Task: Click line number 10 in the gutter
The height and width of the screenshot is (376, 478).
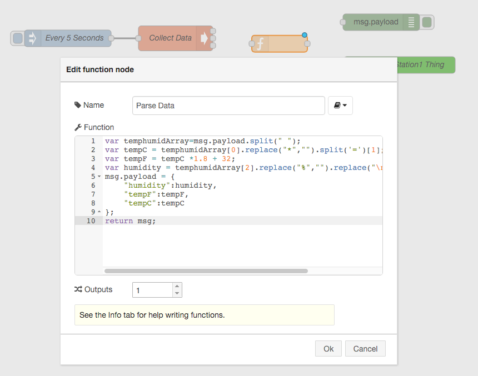Action: [x=91, y=220]
